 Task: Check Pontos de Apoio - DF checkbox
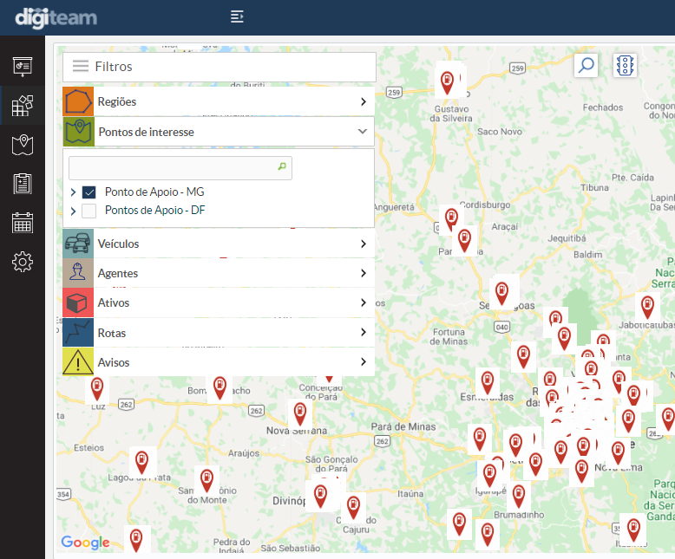[89, 211]
